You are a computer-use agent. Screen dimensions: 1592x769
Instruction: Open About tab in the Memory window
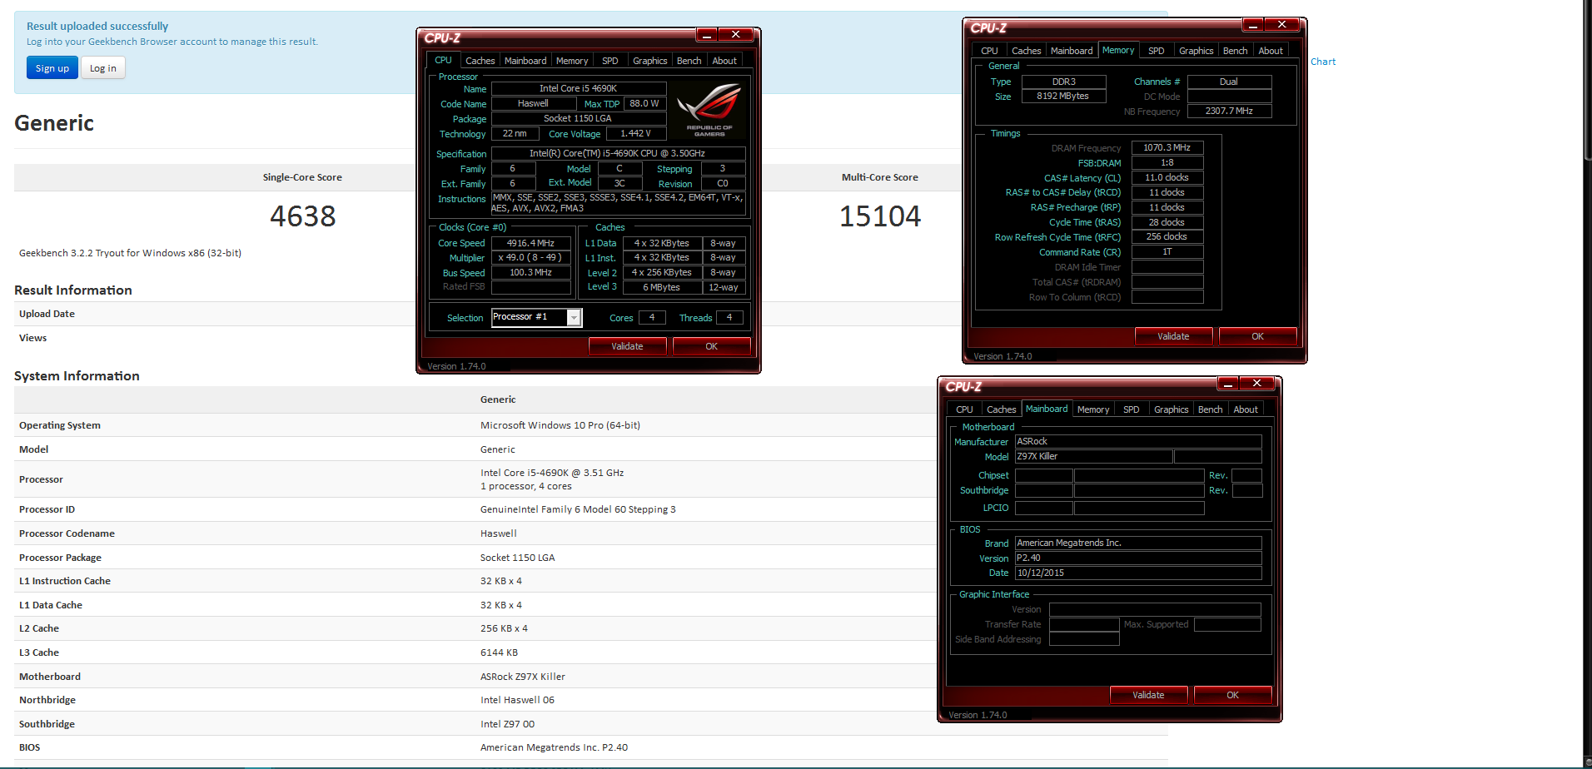pos(1271,51)
